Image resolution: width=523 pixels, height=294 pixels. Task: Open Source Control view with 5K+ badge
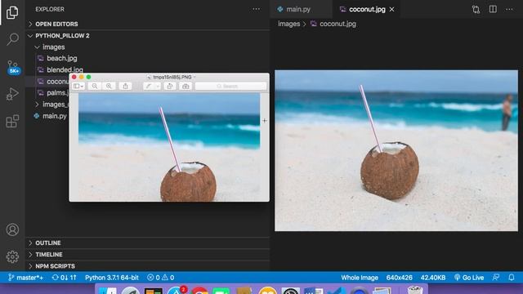click(x=13, y=67)
